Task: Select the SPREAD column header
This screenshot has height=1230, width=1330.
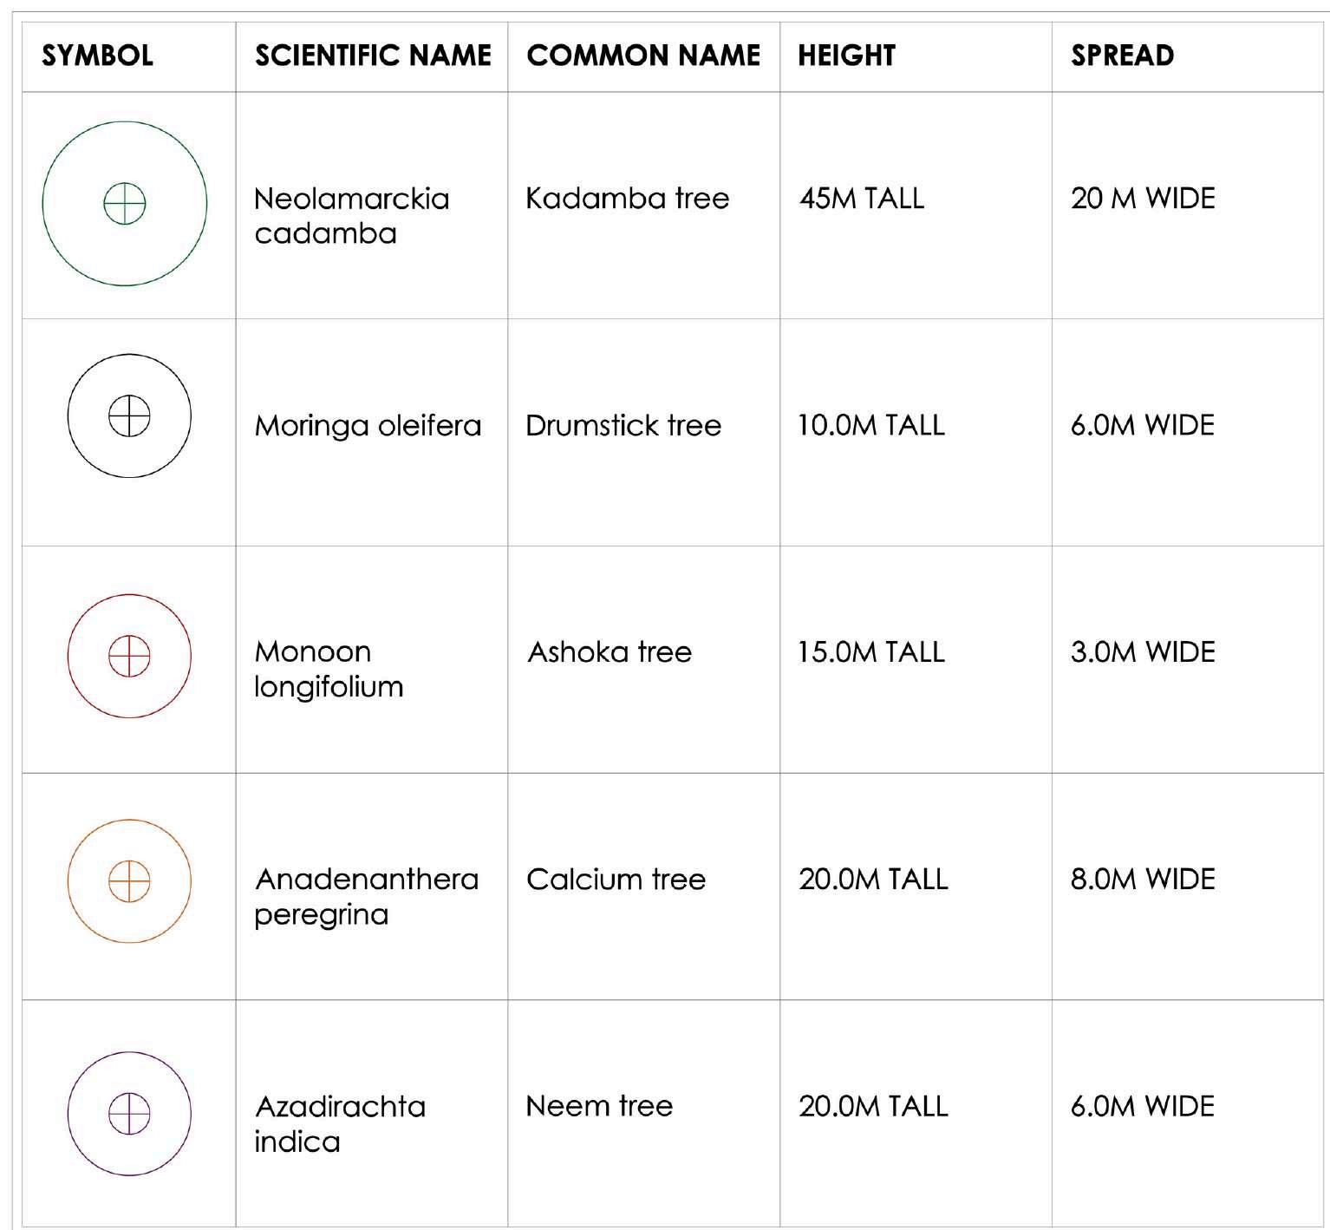Action: point(1122,56)
